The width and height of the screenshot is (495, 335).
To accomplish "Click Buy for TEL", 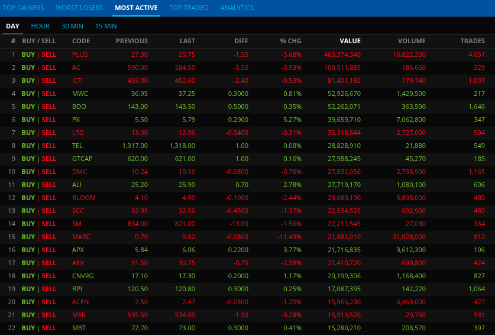I will pos(28,146).
